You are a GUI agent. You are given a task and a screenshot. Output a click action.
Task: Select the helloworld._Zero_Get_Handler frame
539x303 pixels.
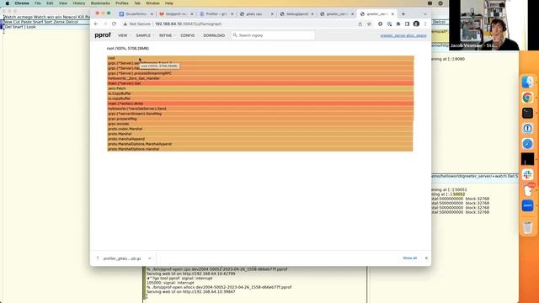click(x=260, y=78)
